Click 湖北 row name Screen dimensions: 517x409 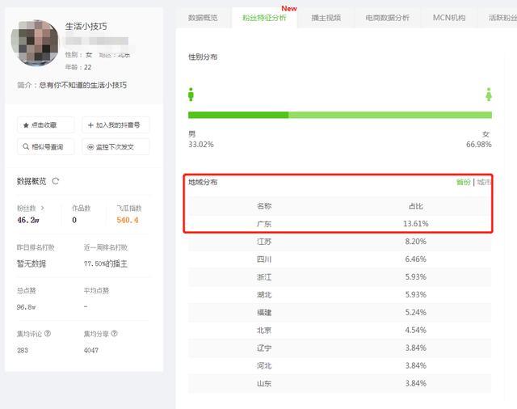coord(264,294)
